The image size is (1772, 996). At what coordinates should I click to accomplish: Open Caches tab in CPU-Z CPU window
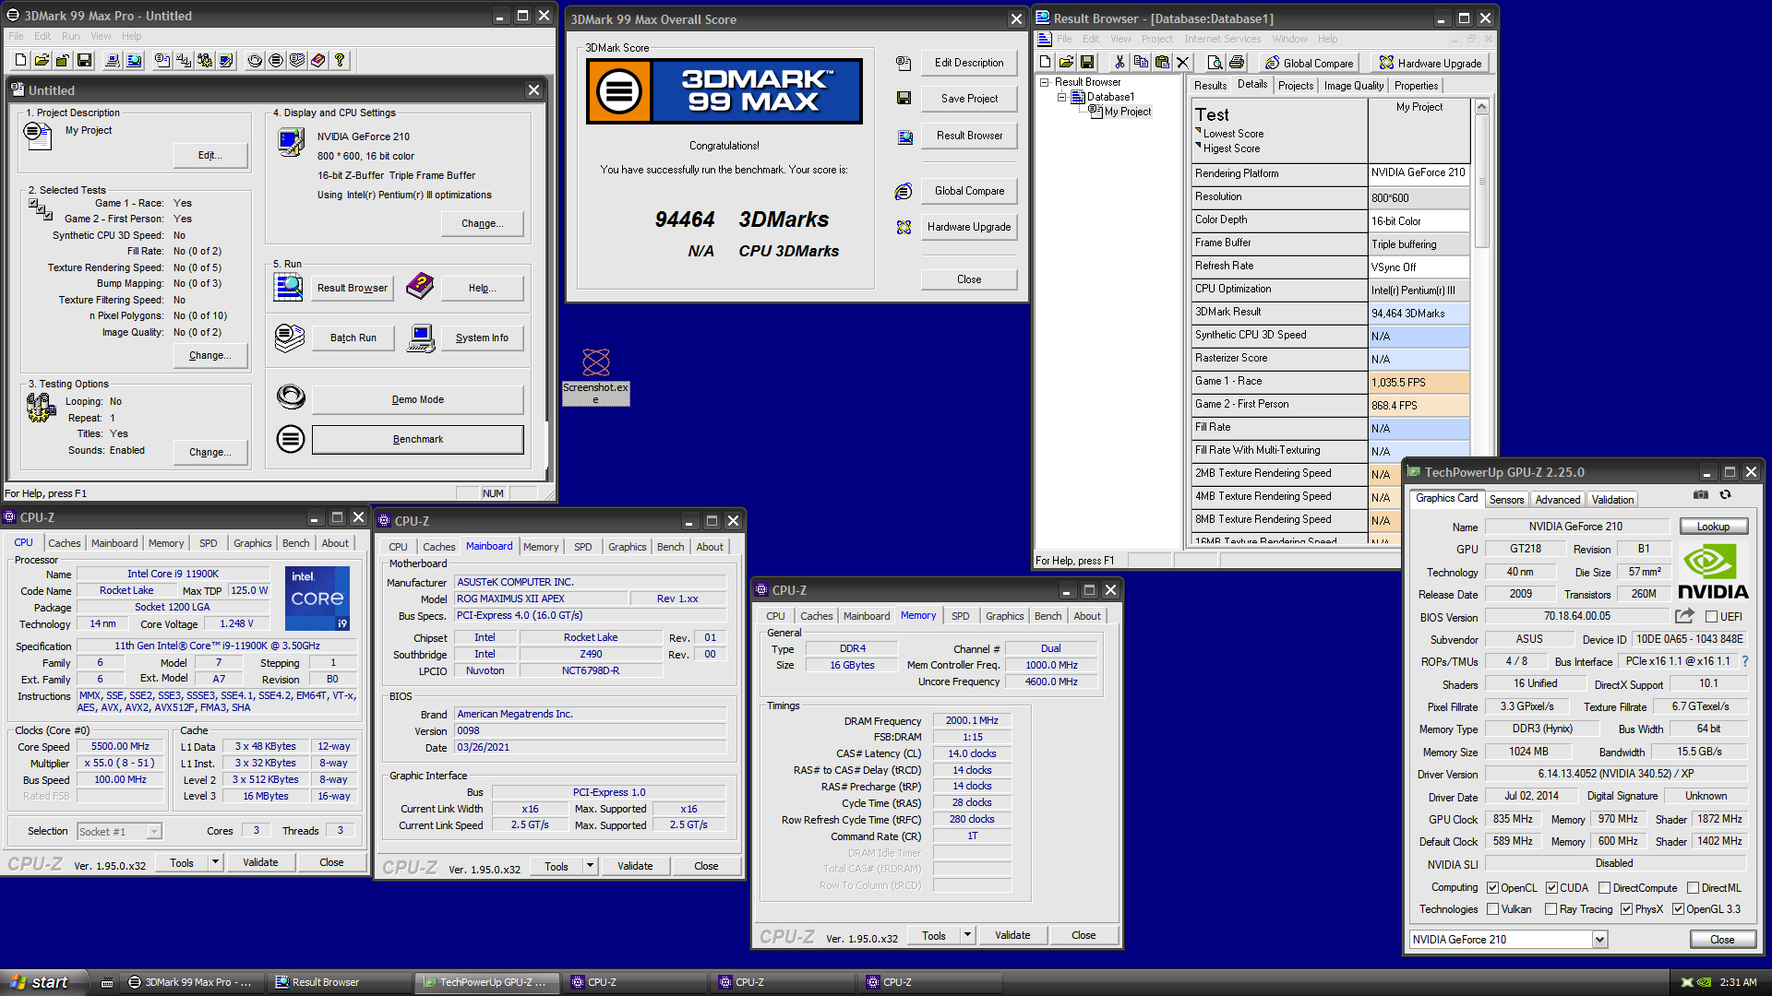[65, 543]
